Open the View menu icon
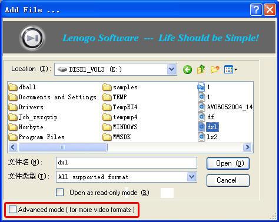 click(x=231, y=69)
